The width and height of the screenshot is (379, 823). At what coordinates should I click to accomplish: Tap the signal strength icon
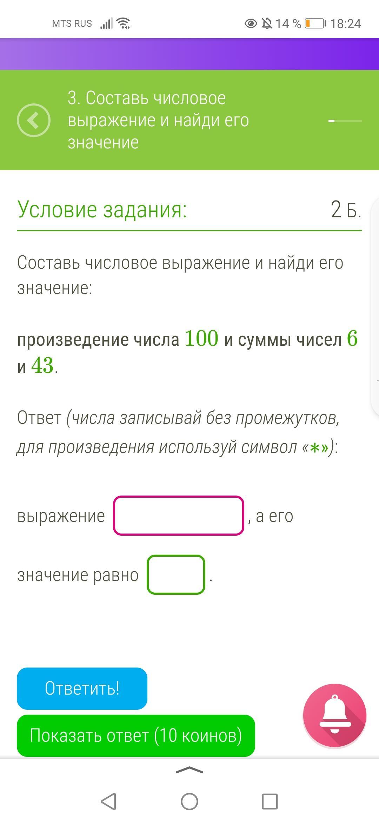(x=106, y=24)
